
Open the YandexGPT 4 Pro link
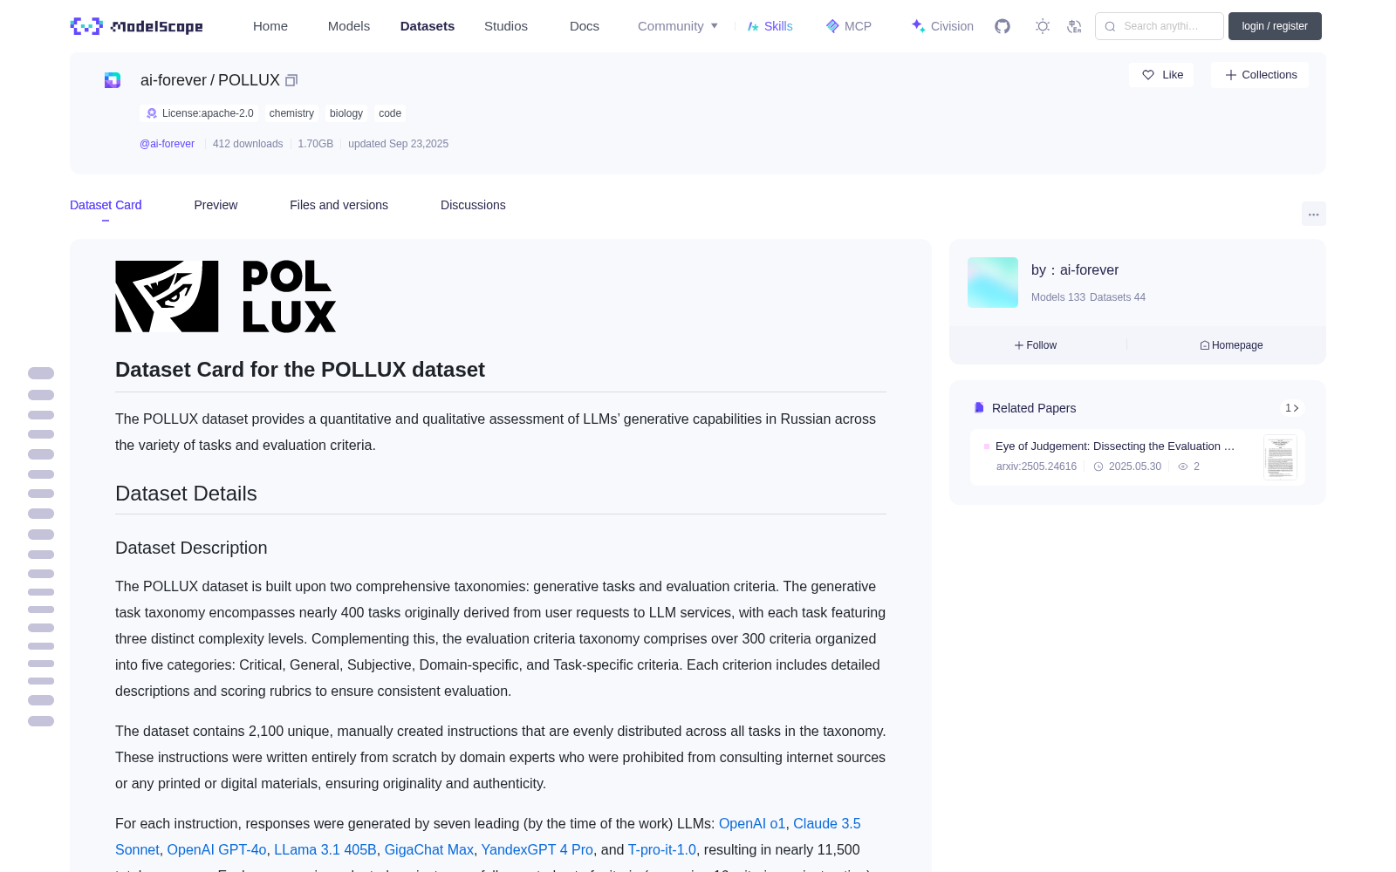537,850
